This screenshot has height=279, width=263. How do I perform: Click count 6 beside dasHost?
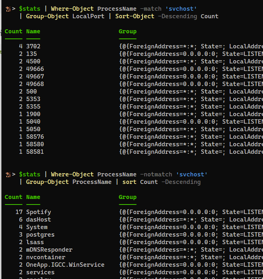(x=21, y=220)
